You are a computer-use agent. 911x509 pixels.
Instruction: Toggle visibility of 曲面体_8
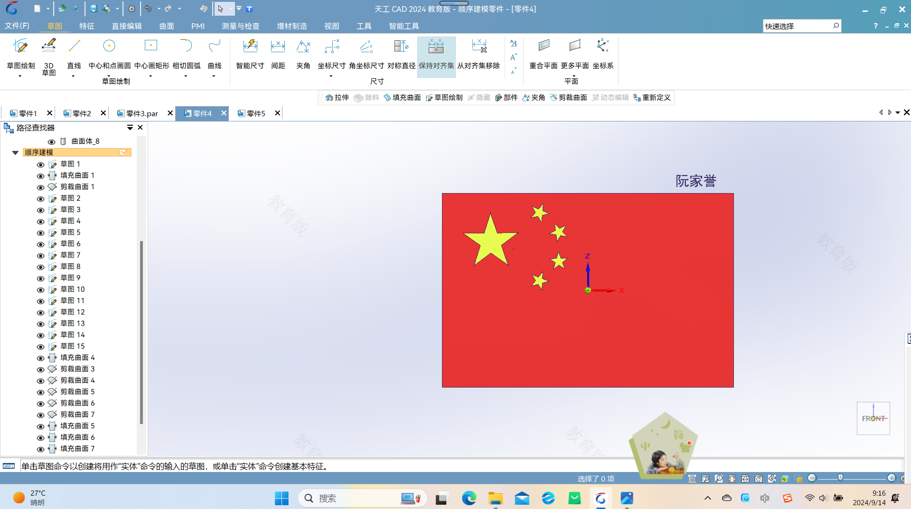tap(52, 142)
